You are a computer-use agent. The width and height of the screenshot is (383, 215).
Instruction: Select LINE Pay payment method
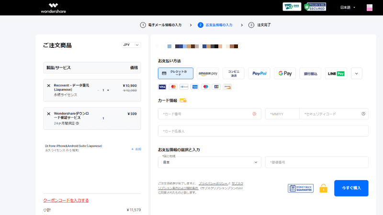click(336, 74)
